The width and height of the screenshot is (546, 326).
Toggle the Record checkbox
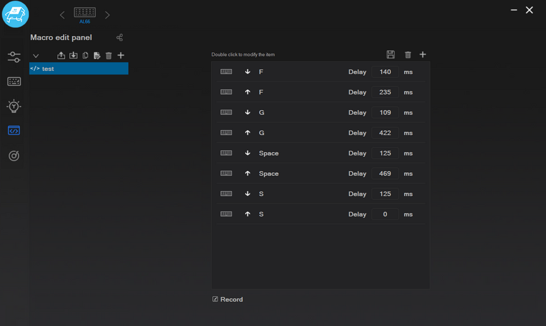point(215,299)
